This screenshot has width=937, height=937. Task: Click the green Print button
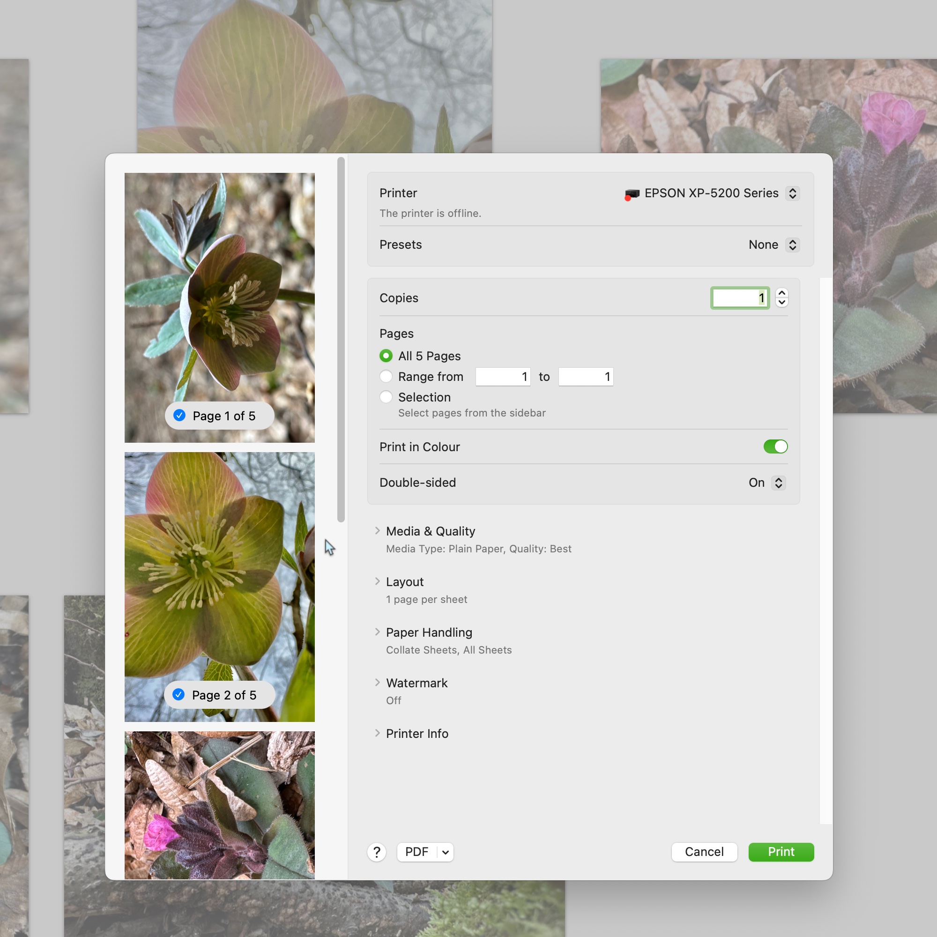pyautogui.click(x=781, y=852)
